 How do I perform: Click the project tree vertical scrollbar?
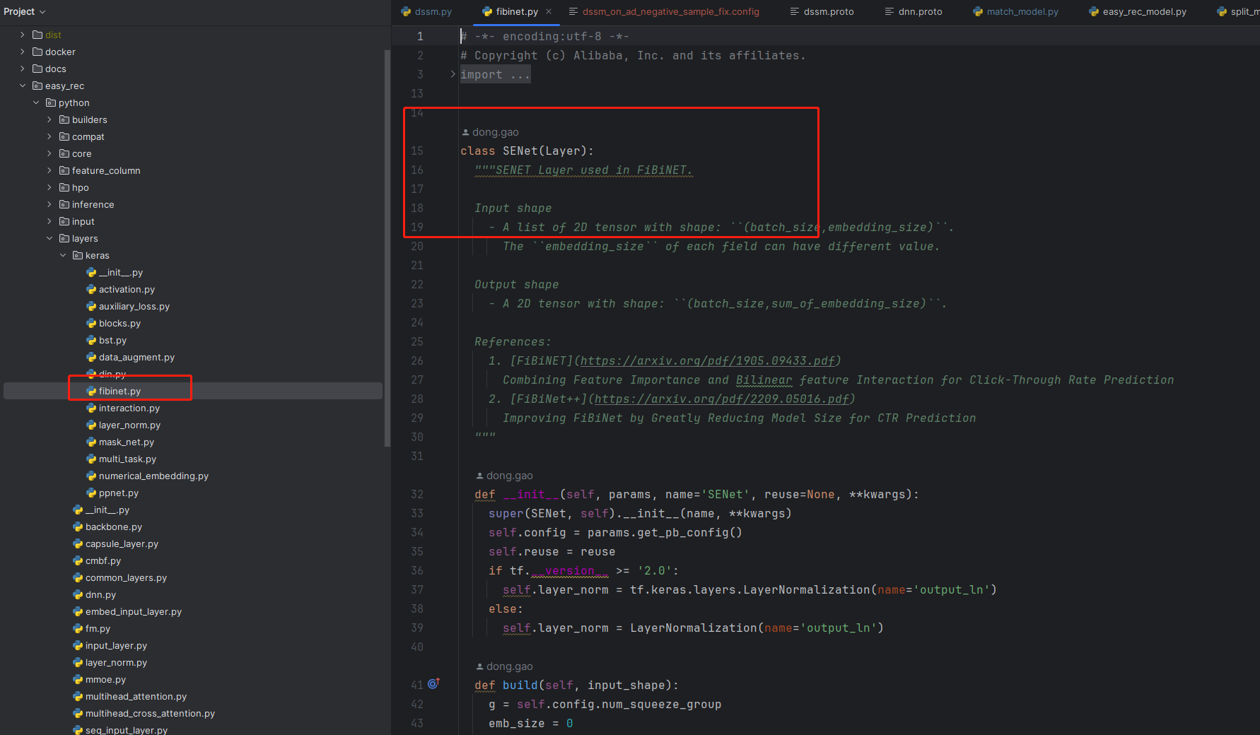[387, 247]
